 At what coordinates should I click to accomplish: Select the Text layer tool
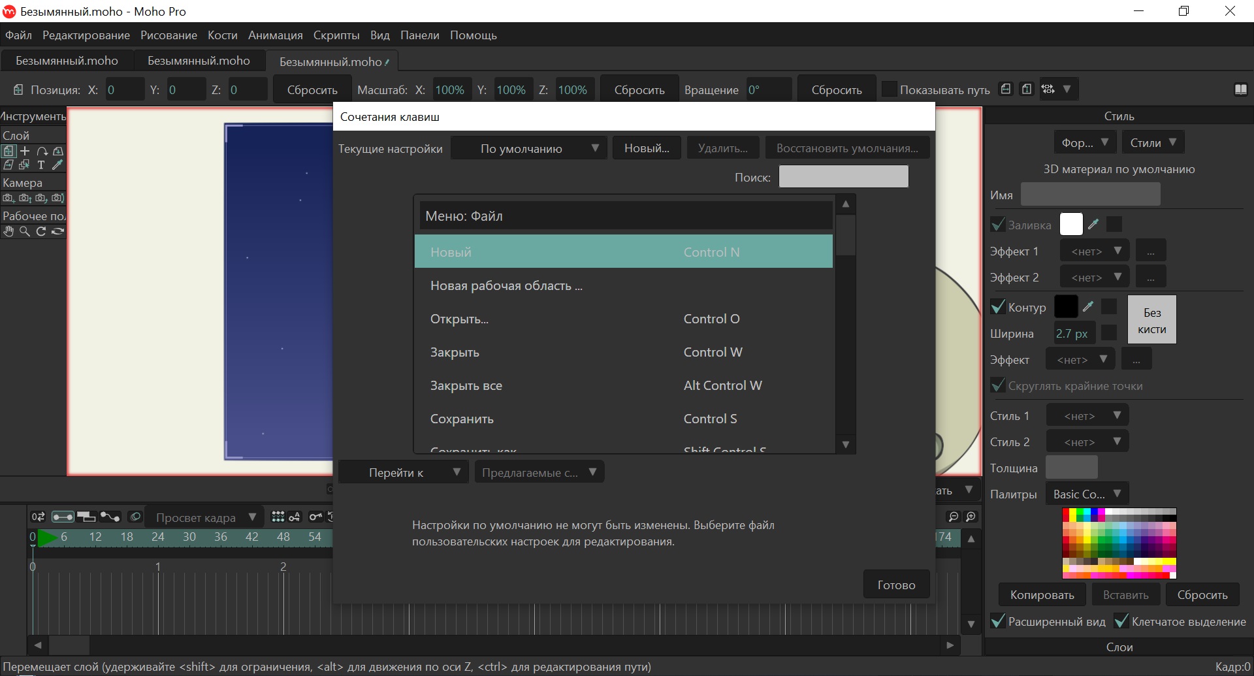point(41,165)
